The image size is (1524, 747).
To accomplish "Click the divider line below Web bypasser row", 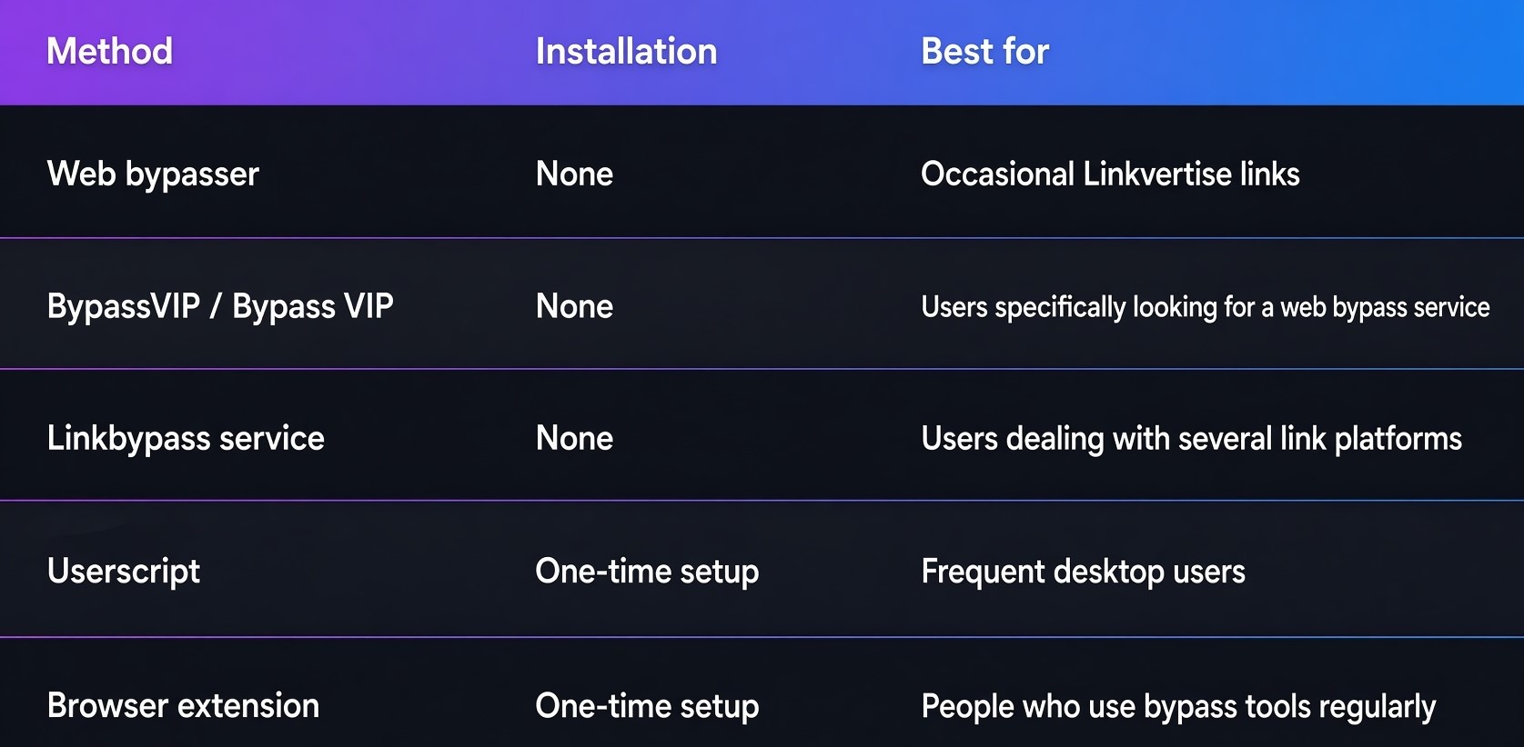I will (762, 238).
